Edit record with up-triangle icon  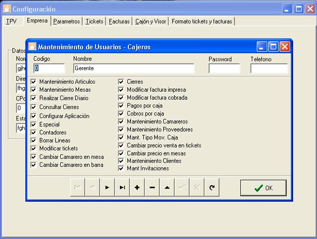[167, 187]
